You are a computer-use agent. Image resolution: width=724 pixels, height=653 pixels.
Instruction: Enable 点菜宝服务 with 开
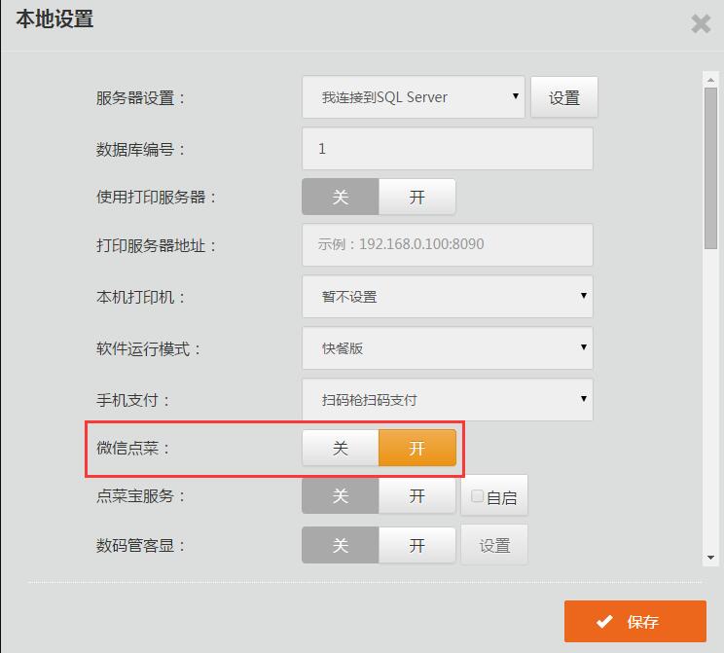click(416, 496)
